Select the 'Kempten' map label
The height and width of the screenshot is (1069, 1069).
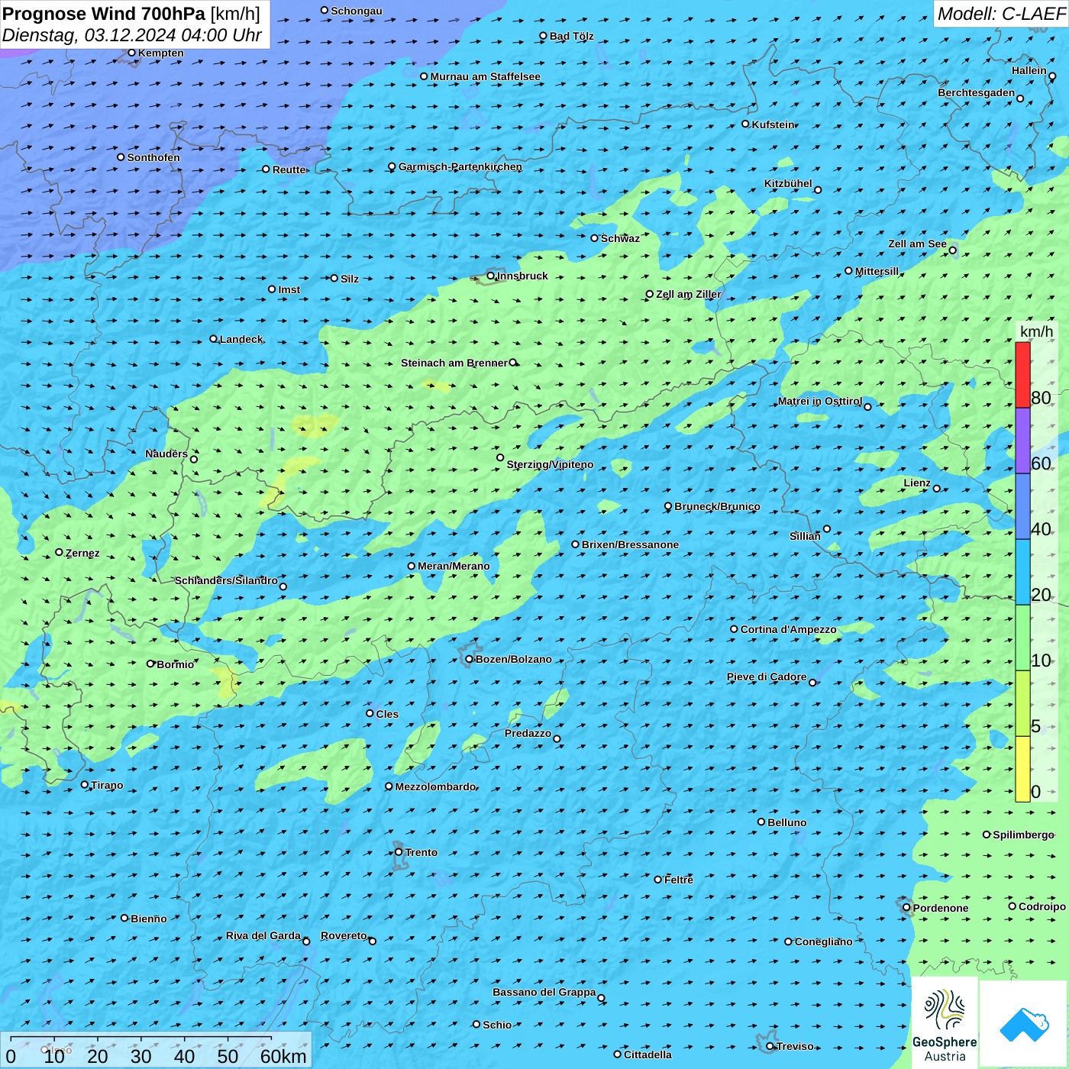(x=160, y=53)
